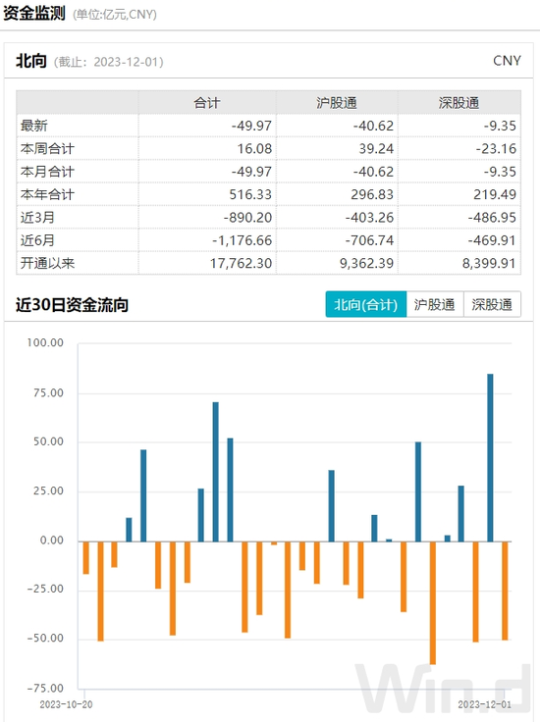Click the 资金监测 panel title
The height and width of the screenshot is (722, 540).
(34, 14)
